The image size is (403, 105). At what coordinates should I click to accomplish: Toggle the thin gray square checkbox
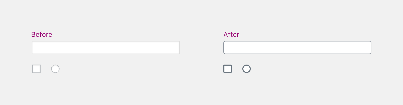click(36, 69)
